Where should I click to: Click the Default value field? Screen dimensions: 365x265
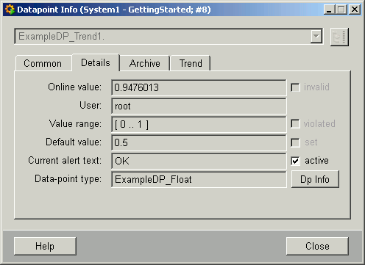point(199,142)
